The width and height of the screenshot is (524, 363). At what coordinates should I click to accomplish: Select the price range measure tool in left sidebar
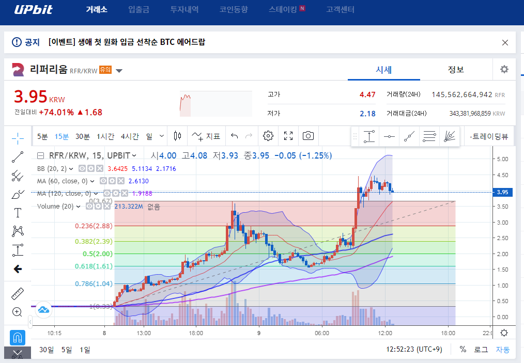(x=18, y=250)
